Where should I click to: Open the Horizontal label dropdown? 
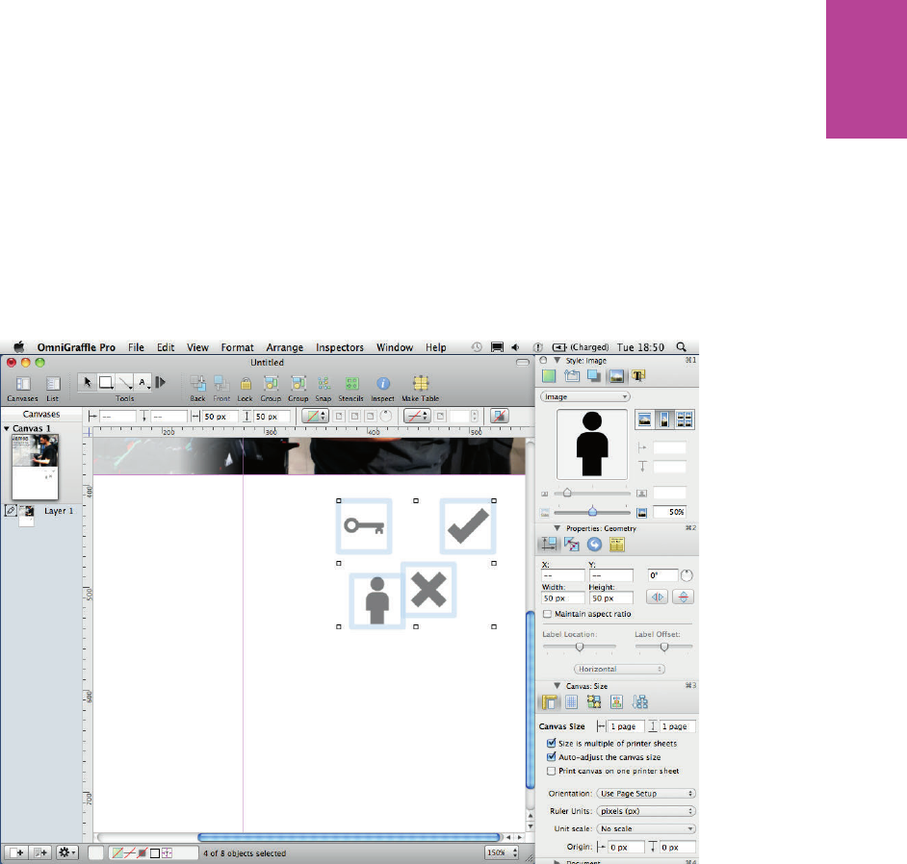(619, 669)
